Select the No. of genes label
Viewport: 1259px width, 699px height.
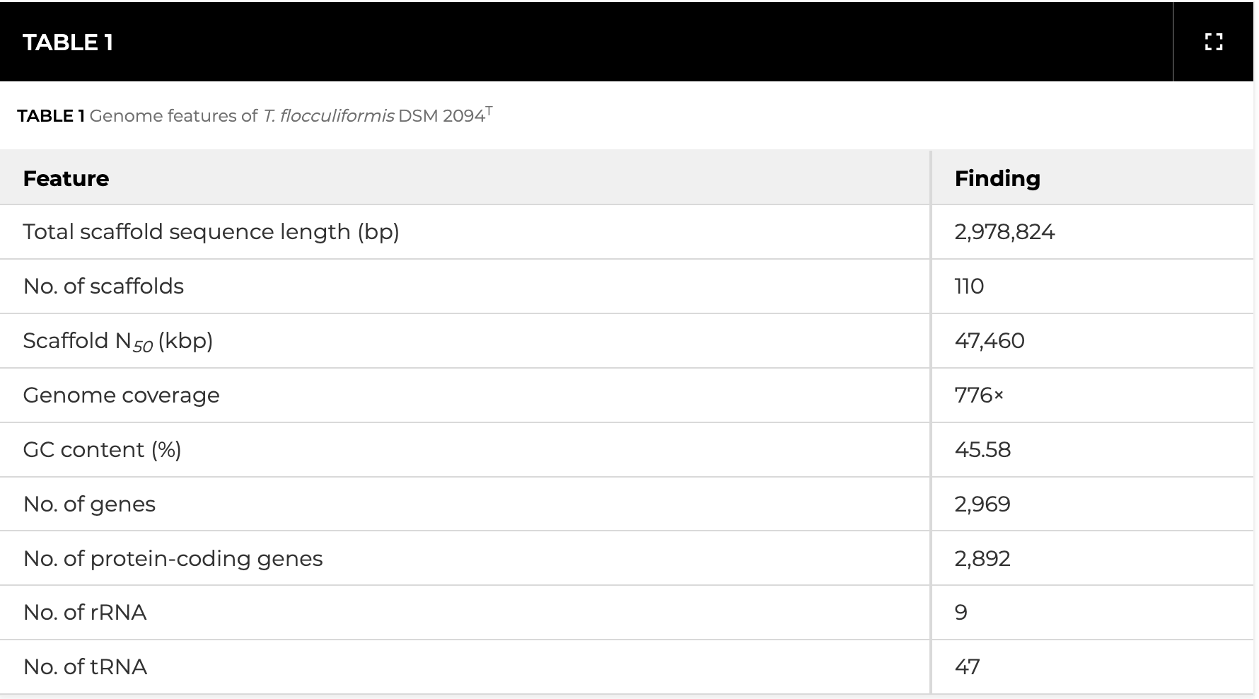[x=89, y=504]
